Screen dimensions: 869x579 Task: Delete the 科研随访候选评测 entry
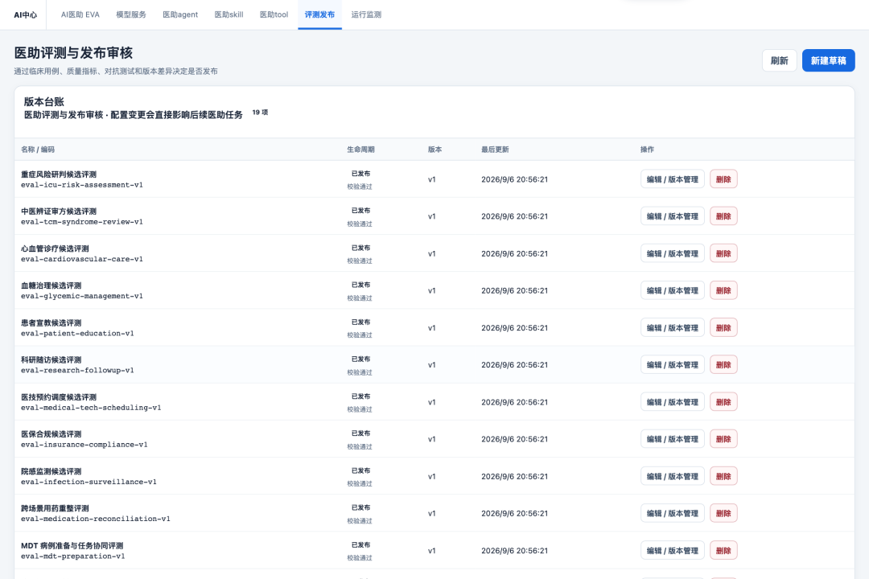click(x=723, y=364)
